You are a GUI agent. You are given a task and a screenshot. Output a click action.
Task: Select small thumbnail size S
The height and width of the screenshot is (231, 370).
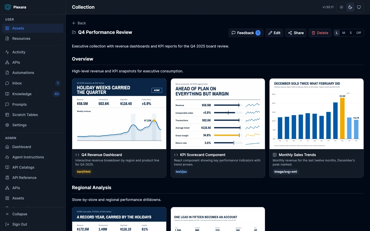[x=351, y=33]
